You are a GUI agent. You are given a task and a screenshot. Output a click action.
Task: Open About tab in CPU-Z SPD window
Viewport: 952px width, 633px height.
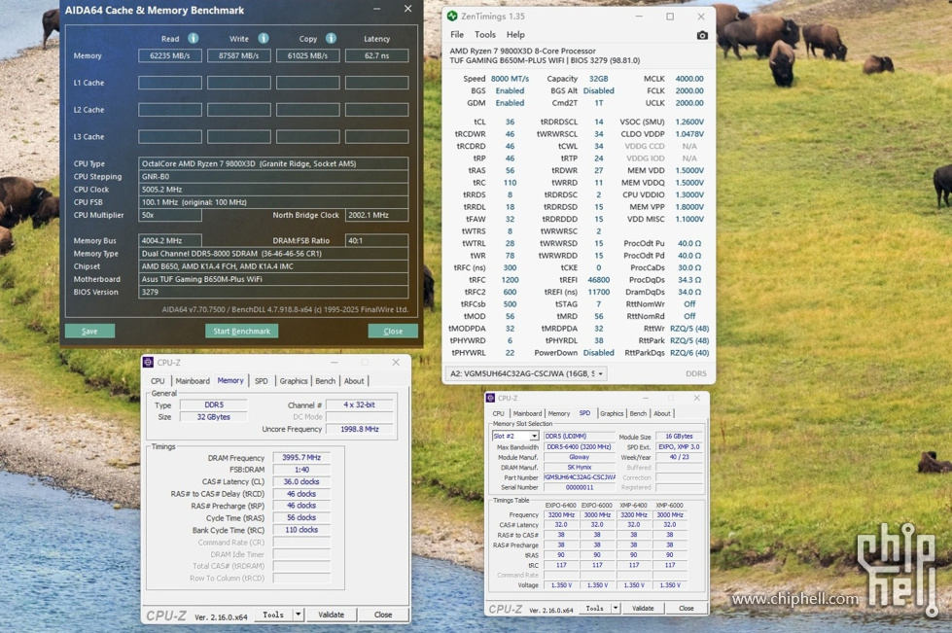coord(662,413)
